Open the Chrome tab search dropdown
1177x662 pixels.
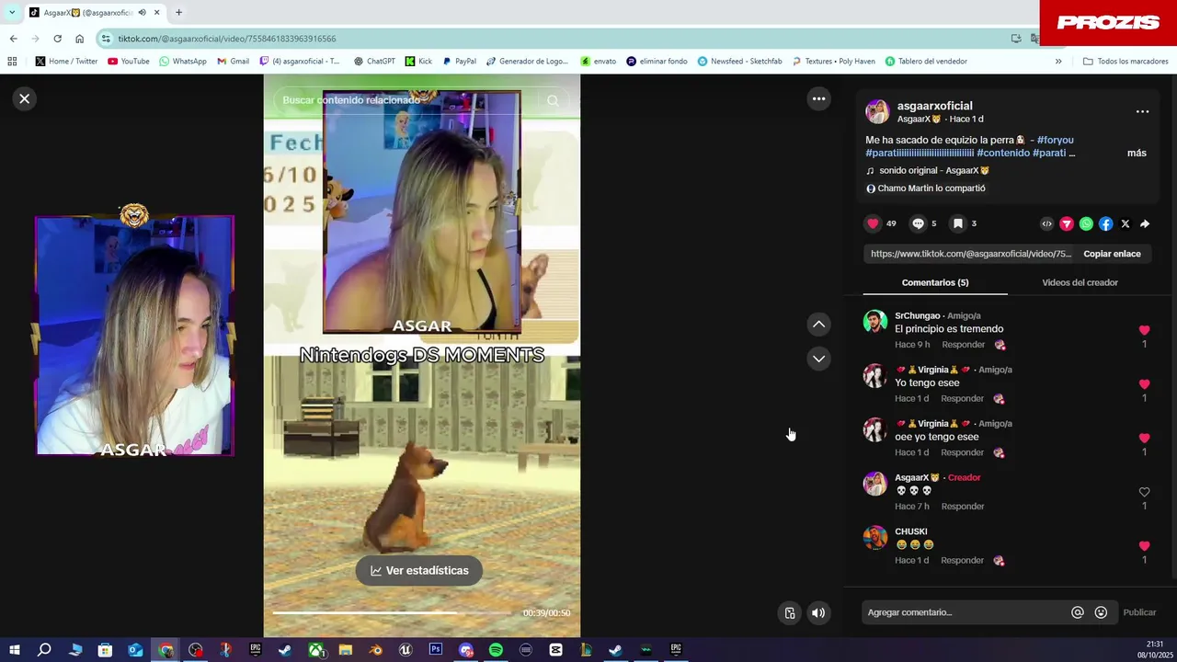(12, 12)
